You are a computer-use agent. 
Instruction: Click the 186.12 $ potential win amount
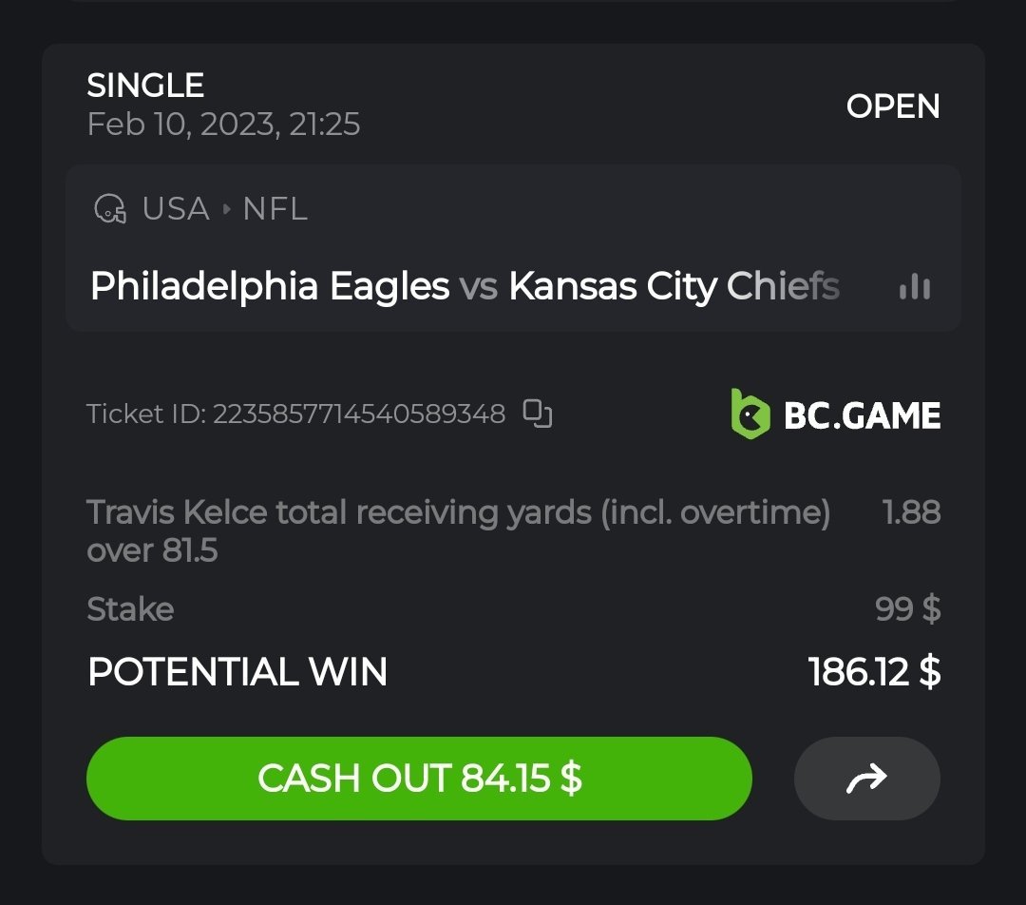[x=874, y=672]
